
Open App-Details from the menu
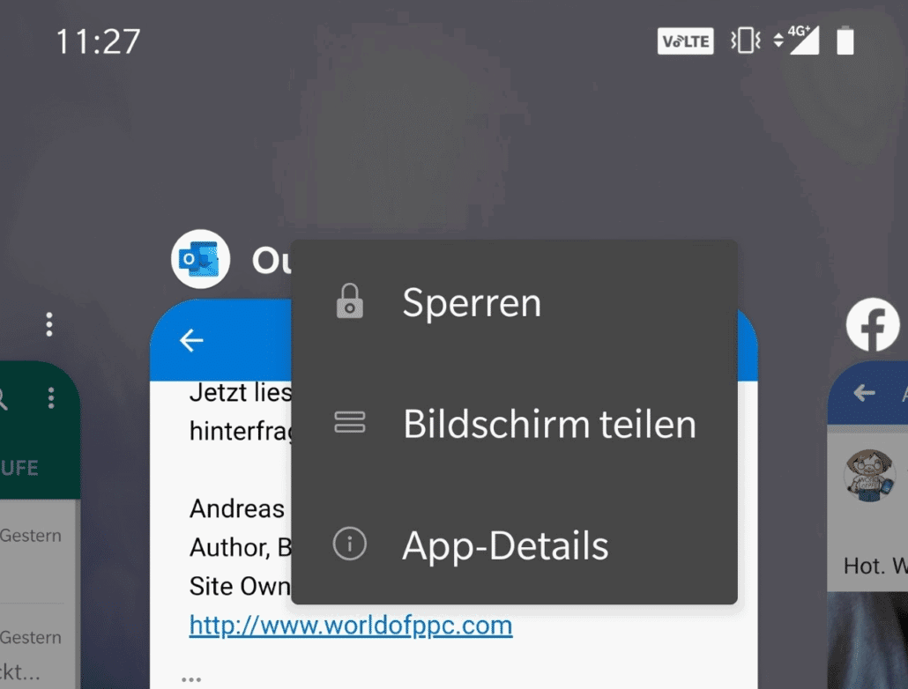514,545
